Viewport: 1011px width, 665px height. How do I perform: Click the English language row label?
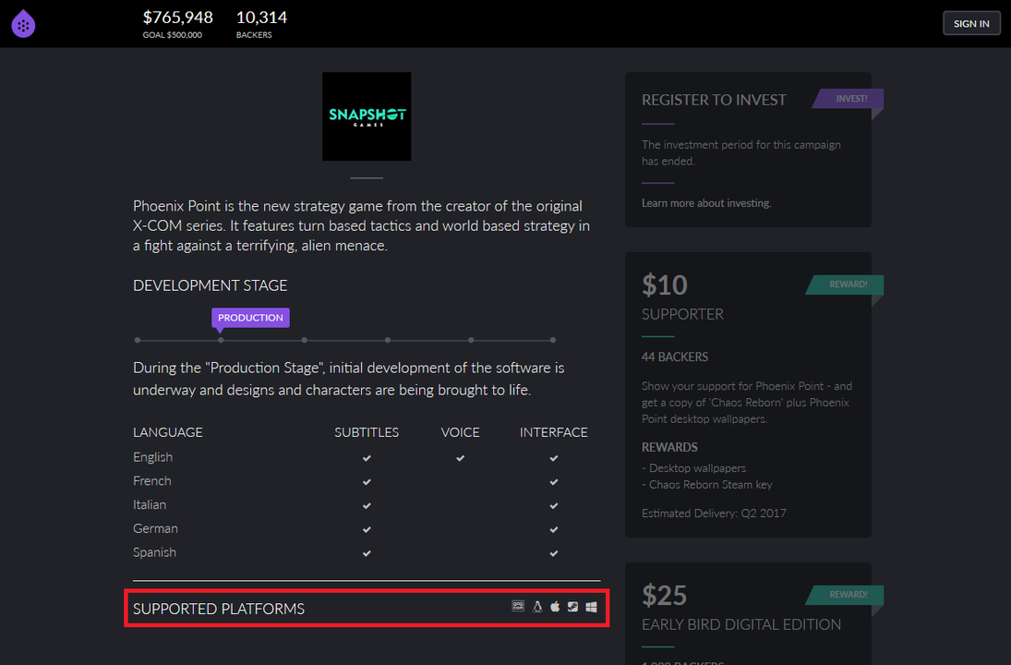pos(153,457)
